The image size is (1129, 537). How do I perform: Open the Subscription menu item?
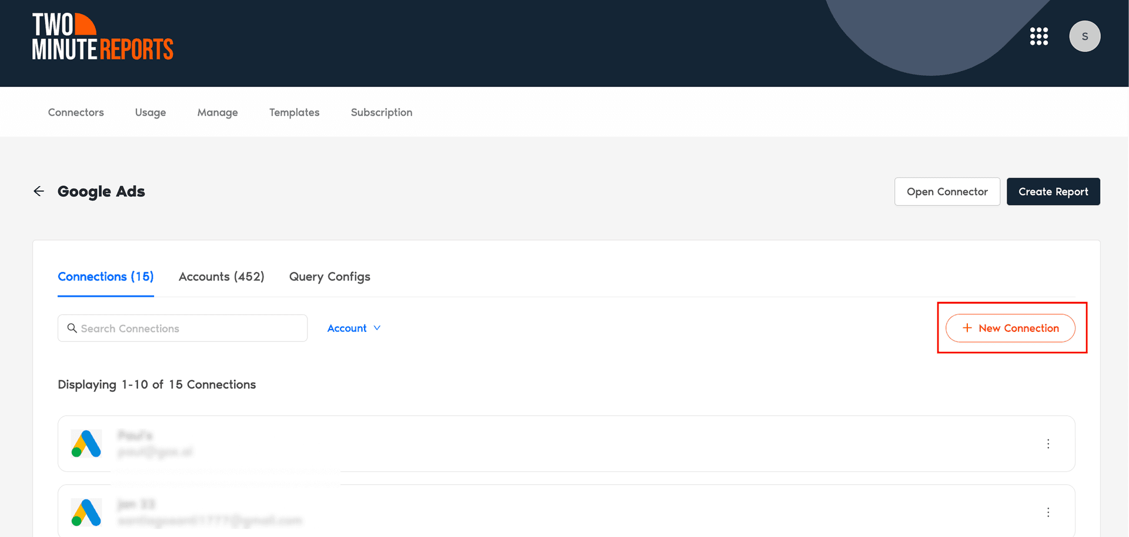click(x=381, y=112)
